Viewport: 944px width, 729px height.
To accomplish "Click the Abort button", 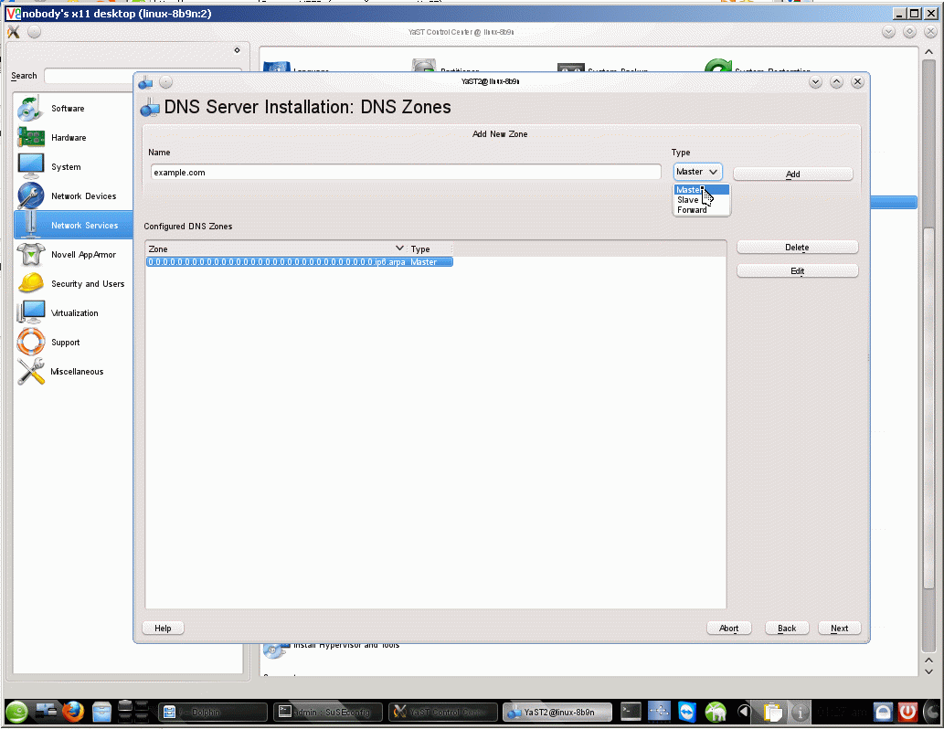I will pos(728,628).
